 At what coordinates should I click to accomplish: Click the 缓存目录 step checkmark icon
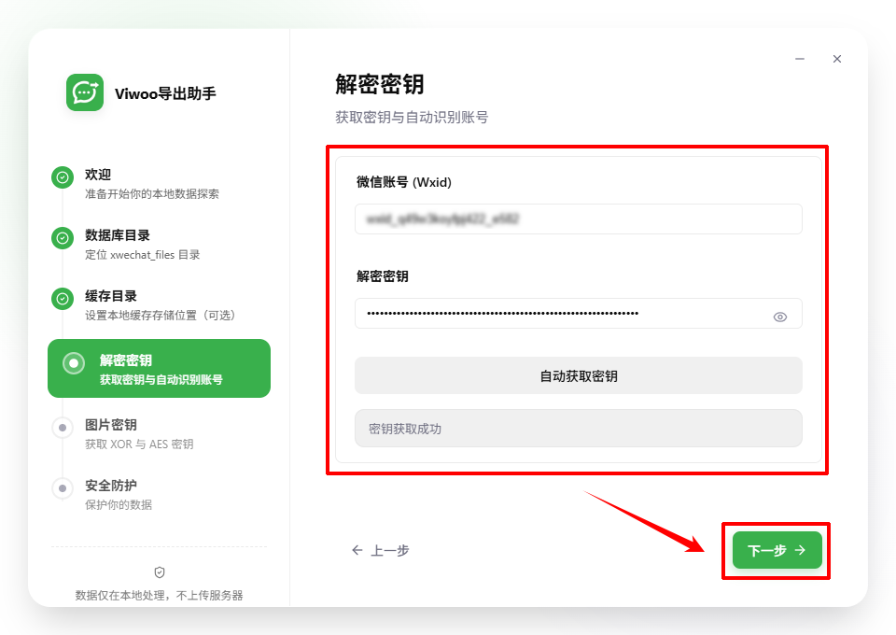pyautogui.click(x=63, y=298)
